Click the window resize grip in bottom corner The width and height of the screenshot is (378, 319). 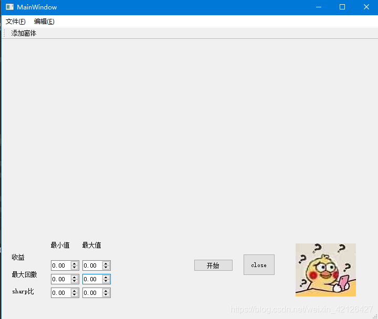coord(375,316)
